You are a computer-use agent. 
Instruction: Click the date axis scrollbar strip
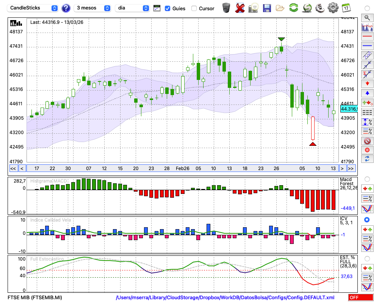coord(183,169)
